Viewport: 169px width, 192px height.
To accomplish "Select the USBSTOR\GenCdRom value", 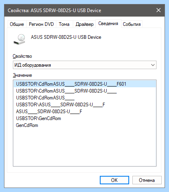I will click(84, 118).
